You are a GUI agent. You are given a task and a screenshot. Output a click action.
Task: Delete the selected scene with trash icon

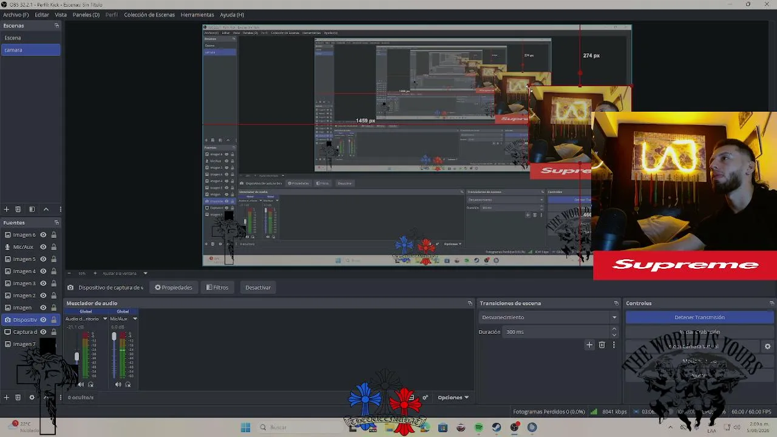coord(18,209)
